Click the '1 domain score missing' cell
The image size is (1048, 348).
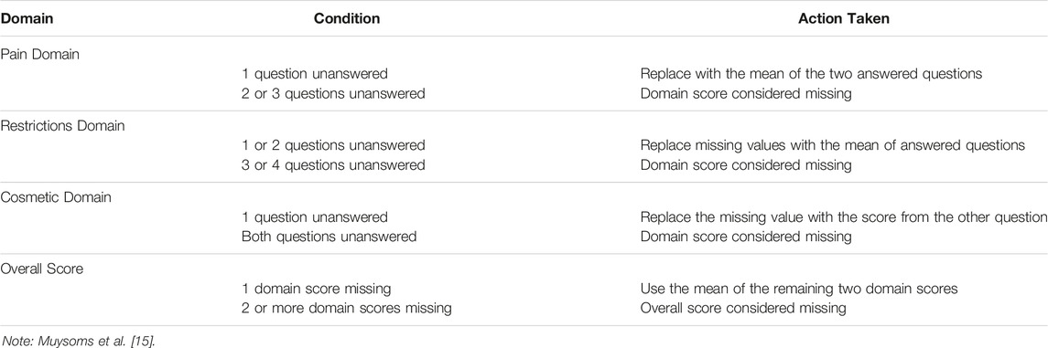tap(316, 290)
